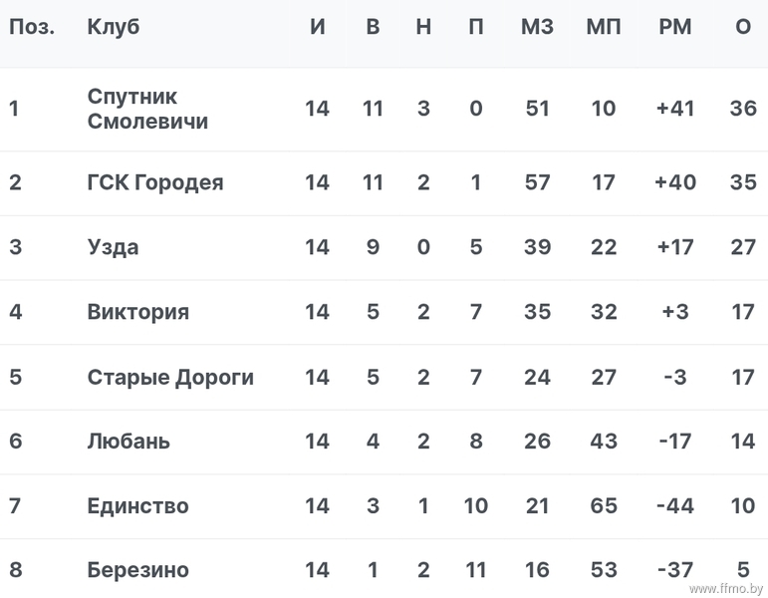The height and width of the screenshot is (598, 768).
Task: Click the О points column header
Action: click(x=743, y=27)
